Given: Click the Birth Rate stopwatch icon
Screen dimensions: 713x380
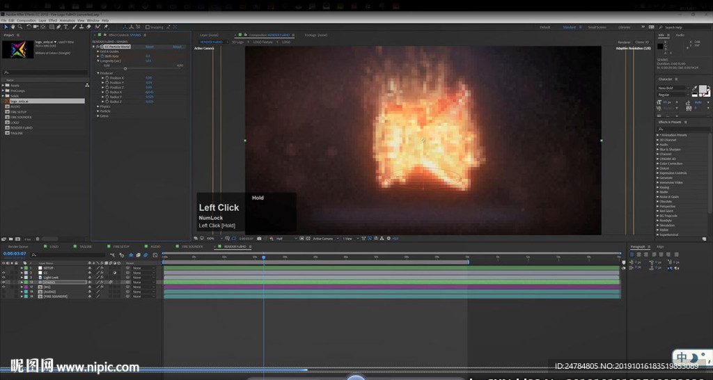Looking at the screenshot, I should pyautogui.click(x=102, y=56).
